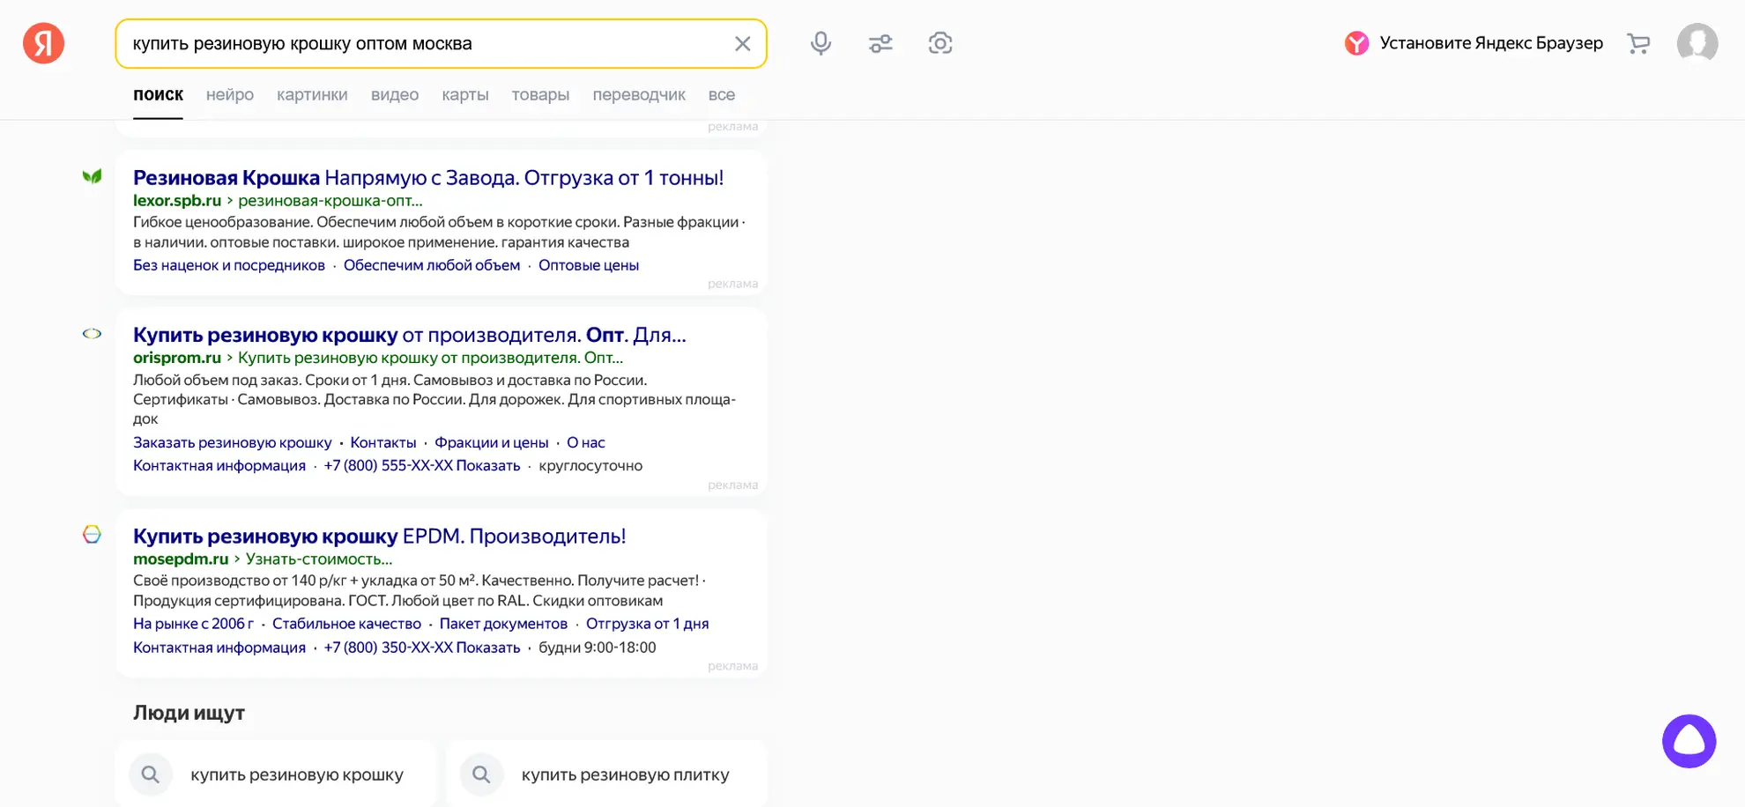Open the нейро search tab
The width and height of the screenshot is (1745, 807).
point(230,95)
